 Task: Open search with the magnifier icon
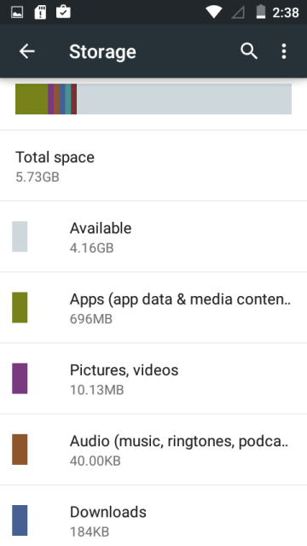coord(248,51)
